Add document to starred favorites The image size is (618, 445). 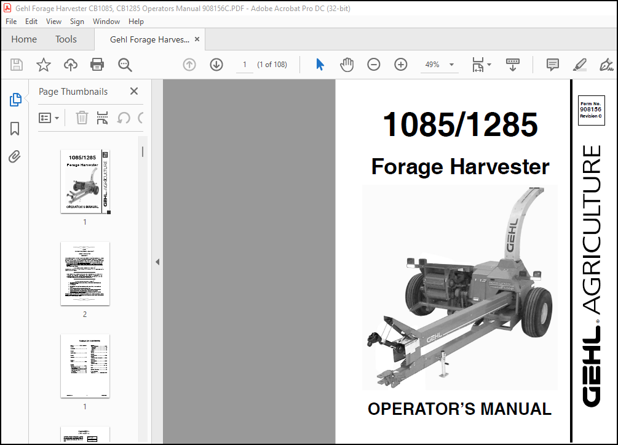44,65
